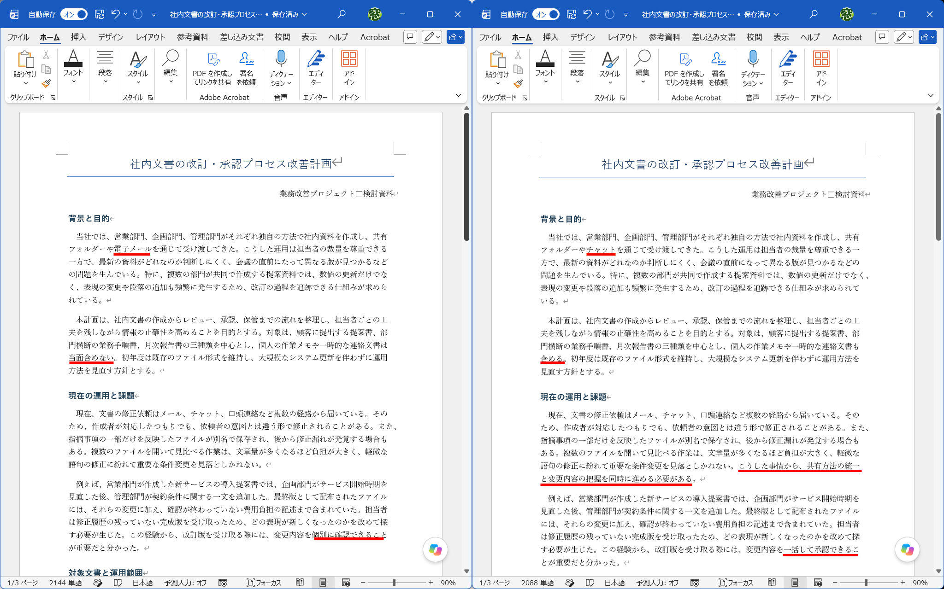Click PDF create and share link in right window

pos(684,68)
